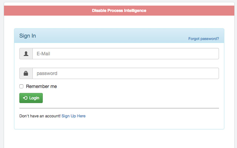This screenshot has height=148, width=237.
Task: Click the light blue Sign In header bar
Action: pyautogui.click(x=111, y=36)
